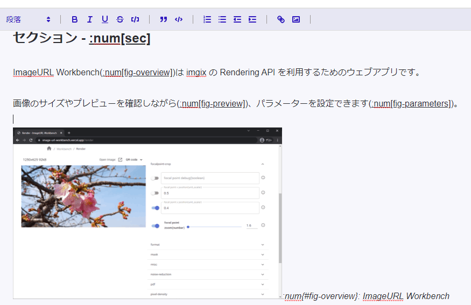
Task: Toggle the 0.4 focal point y switch
Action: point(156,208)
